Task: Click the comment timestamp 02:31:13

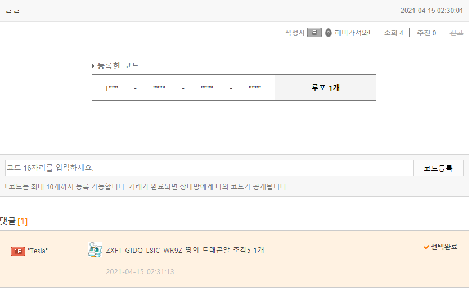Action: click(x=140, y=272)
